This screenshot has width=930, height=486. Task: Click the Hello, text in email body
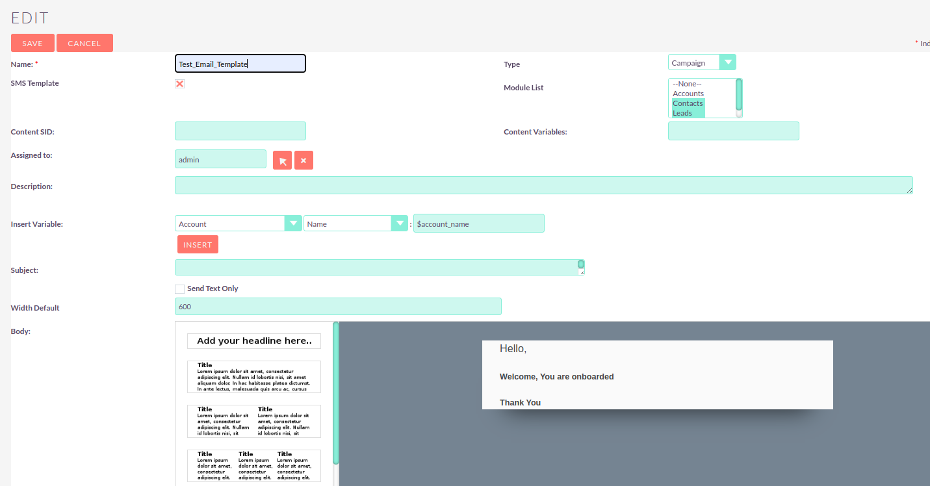pos(513,349)
